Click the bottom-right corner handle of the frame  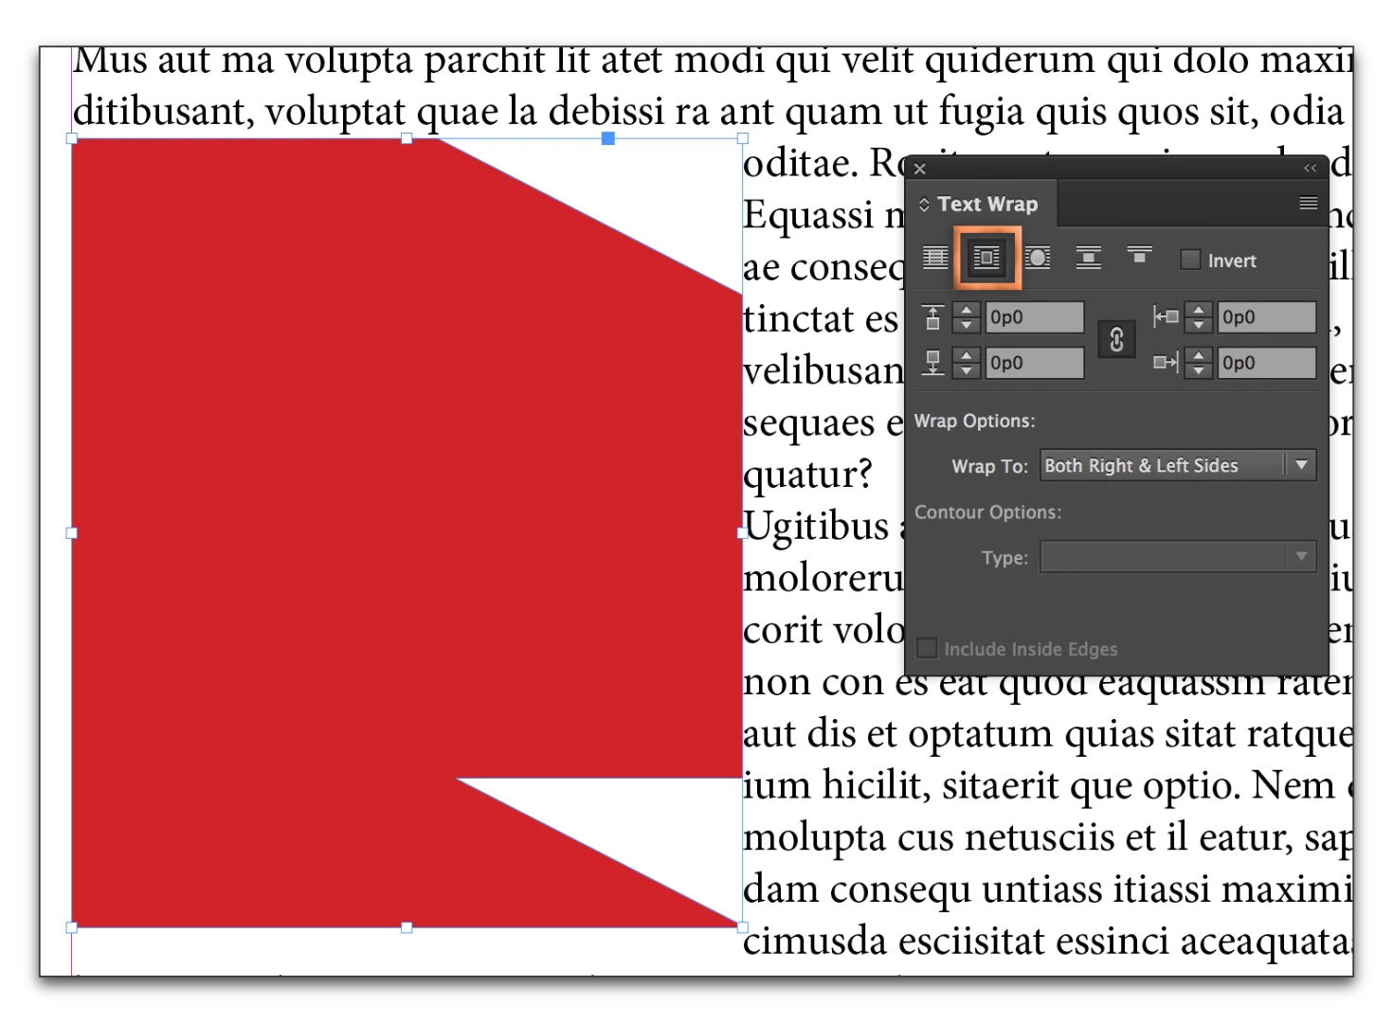click(742, 927)
